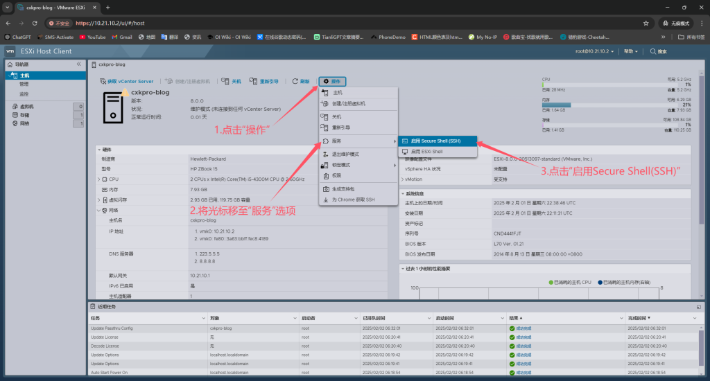Image resolution: width=710 pixels, height=381 pixels.
Task: Collapse the 网络 row in hardware
Action: [98, 211]
